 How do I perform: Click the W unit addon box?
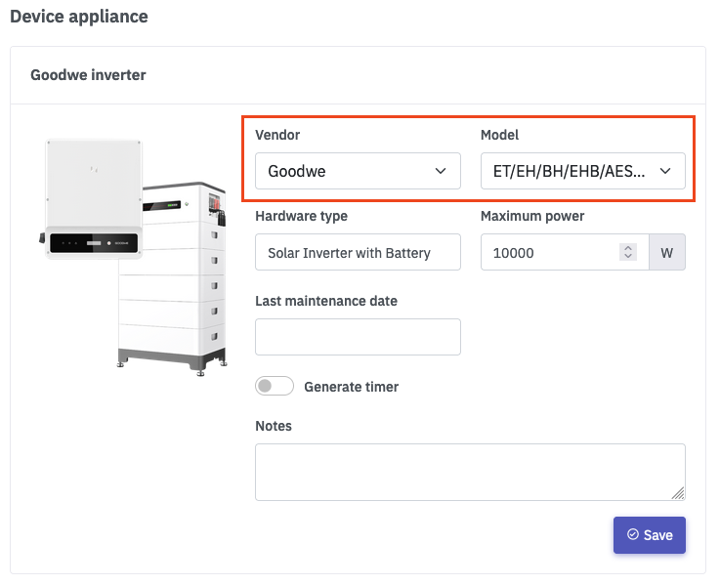tap(667, 252)
